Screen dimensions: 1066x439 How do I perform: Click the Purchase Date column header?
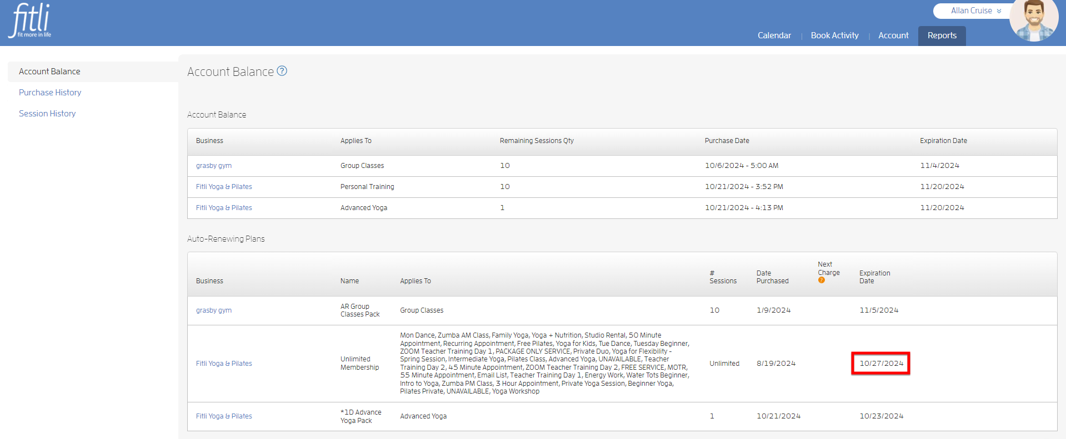pyautogui.click(x=727, y=141)
